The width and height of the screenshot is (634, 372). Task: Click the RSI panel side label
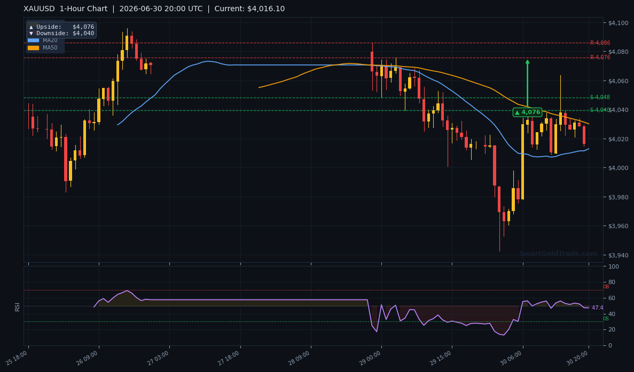tap(18, 307)
